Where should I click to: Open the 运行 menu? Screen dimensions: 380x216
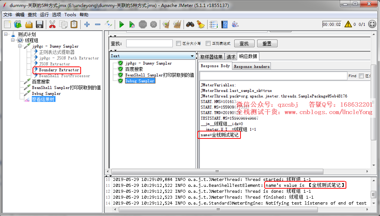click(44, 15)
